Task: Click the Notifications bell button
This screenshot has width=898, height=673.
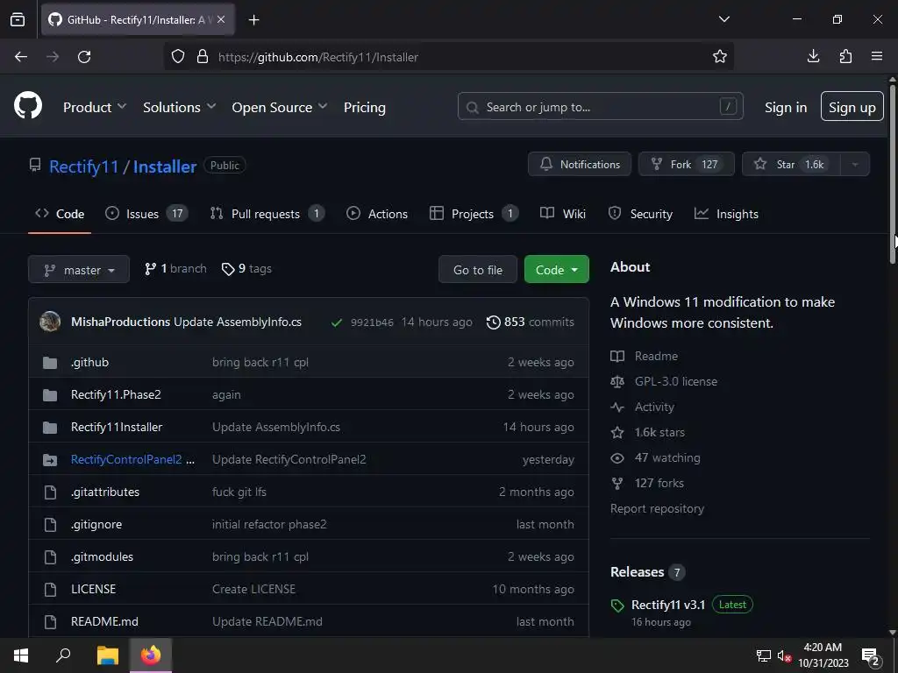Action: [x=579, y=164]
